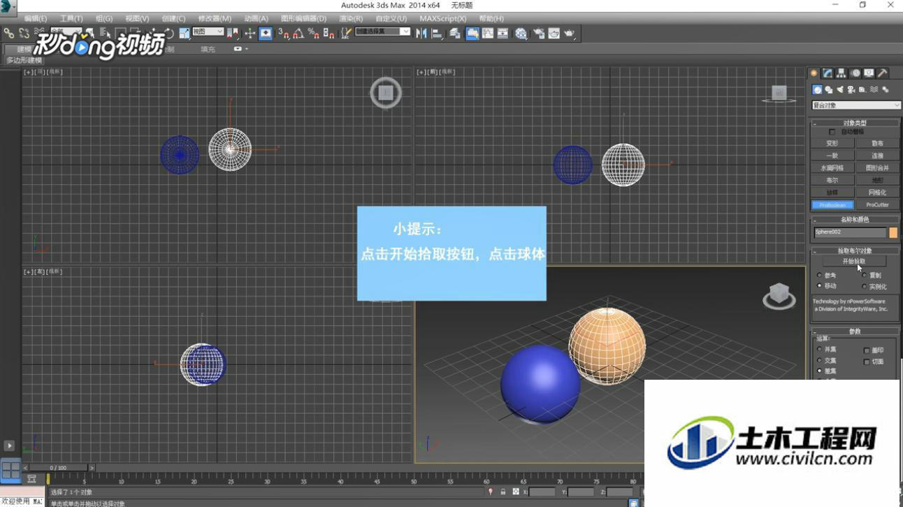Switch to the Create command panel tab
Image resolution: width=903 pixels, height=507 pixels.
814,73
